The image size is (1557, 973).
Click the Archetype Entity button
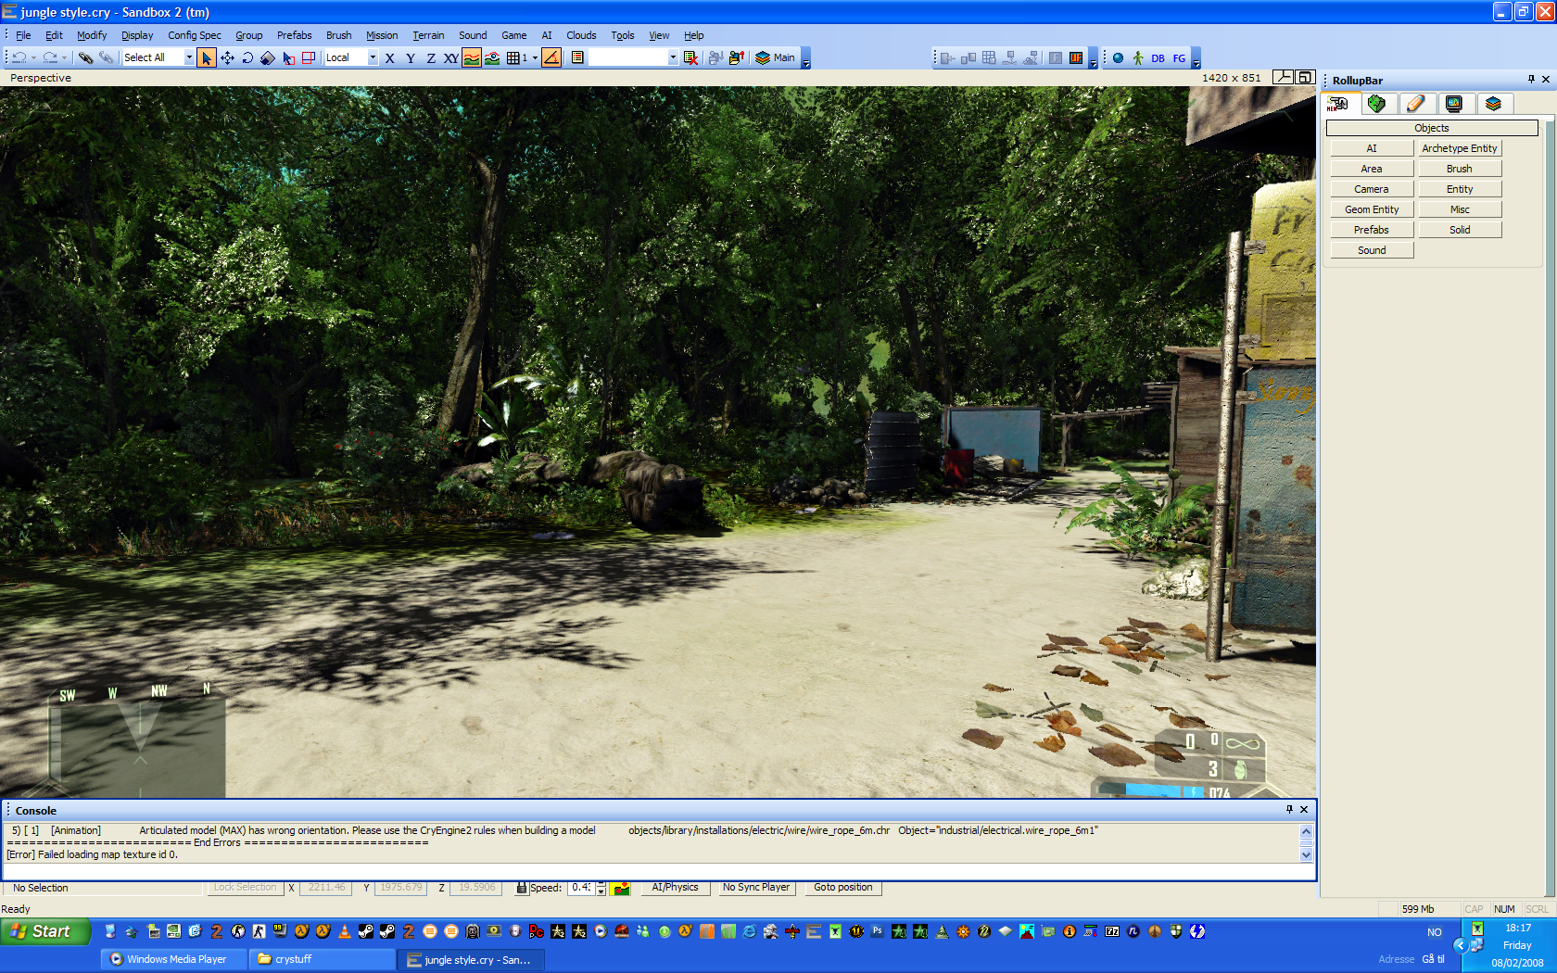point(1460,148)
